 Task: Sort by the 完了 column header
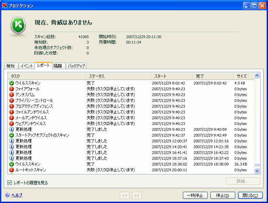(213, 76)
